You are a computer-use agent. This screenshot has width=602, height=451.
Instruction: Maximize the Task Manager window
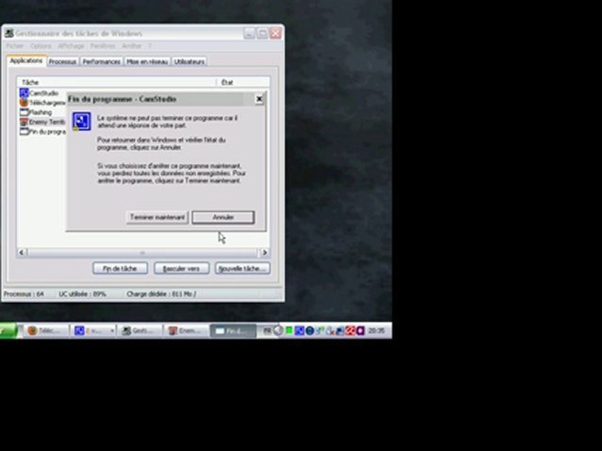click(262, 33)
